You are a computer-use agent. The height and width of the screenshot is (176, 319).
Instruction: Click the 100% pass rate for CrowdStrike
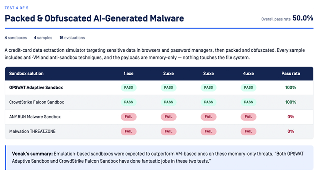click(x=291, y=102)
